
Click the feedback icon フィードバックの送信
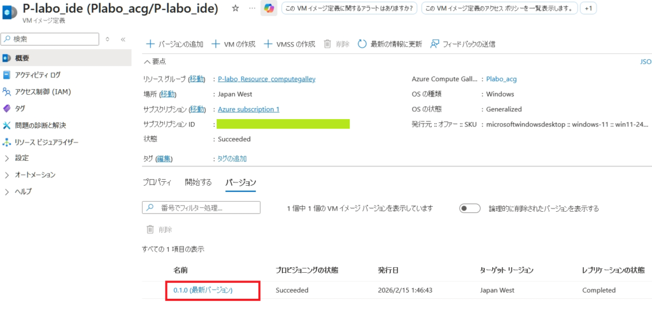click(436, 44)
